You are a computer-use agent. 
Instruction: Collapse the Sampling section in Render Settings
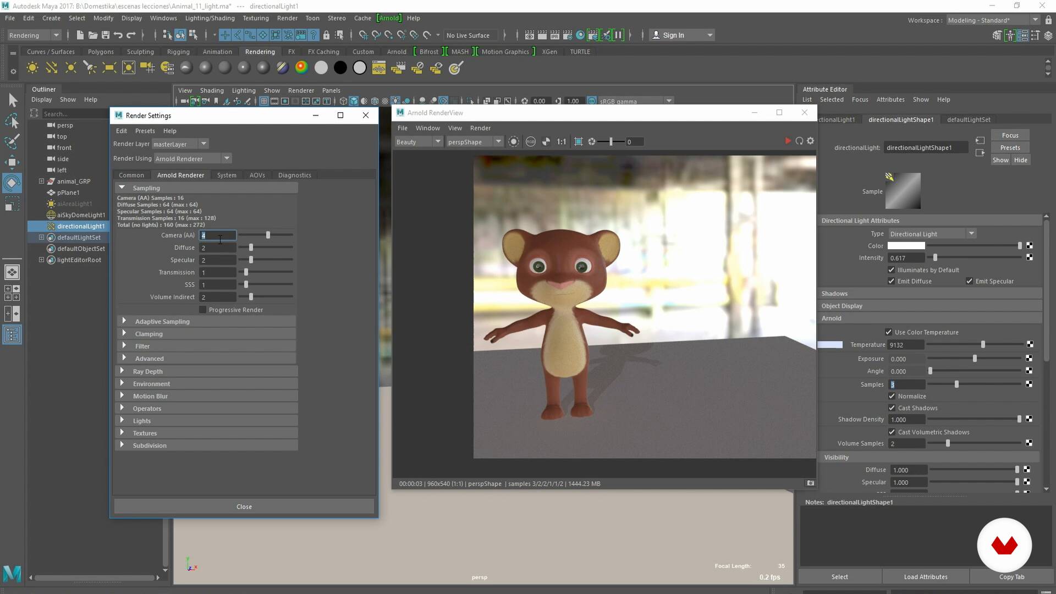click(x=122, y=188)
